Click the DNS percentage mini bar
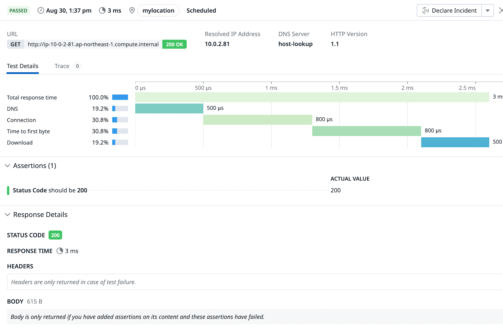Image resolution: width=503 pixels, height=332 pixels. (120, 109)
